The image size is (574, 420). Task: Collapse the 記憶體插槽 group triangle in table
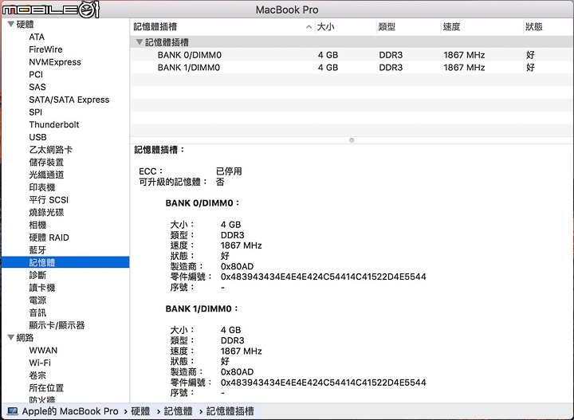coord(139,41)
